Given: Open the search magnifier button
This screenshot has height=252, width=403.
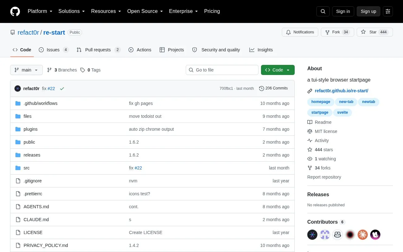Looking at the screenshot, I should (x=323, y=11).
